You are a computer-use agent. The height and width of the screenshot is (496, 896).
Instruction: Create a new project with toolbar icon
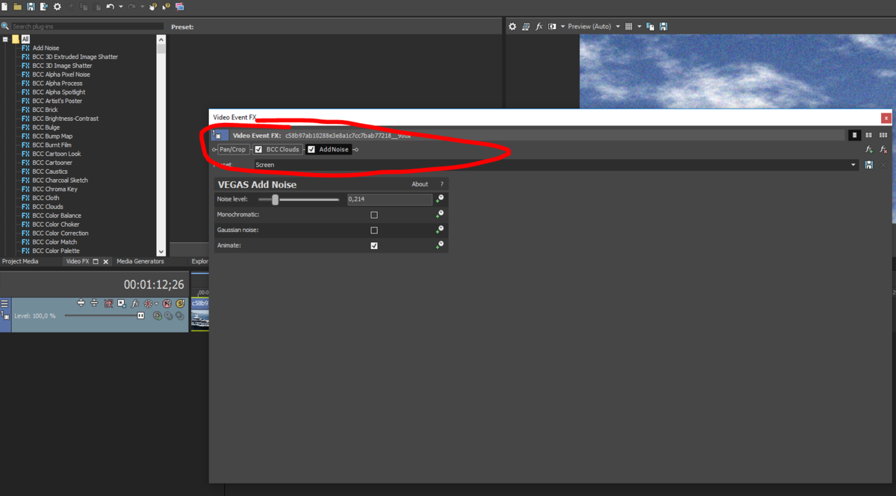pos(5,7)
